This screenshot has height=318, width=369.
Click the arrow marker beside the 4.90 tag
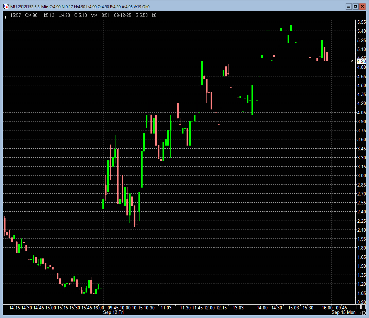352,61
